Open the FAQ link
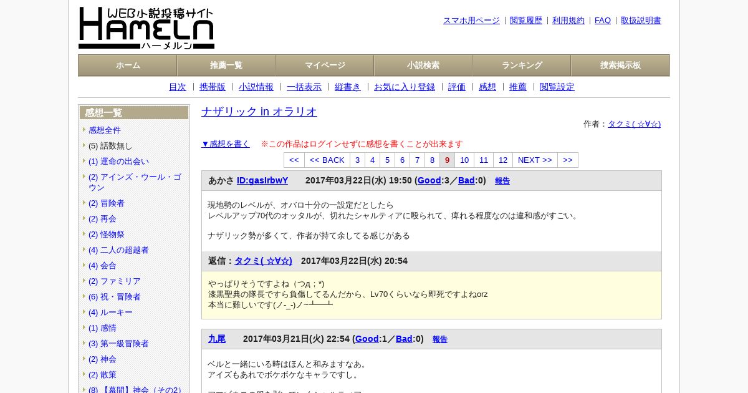The width and height of the screenshot is (748, 393). point(603,21)
